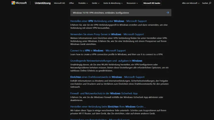214x120 pixels.
Task: Open Grundlegende Netzwerkeinstellungen und -aufgaben result
Action: (106, 61)
